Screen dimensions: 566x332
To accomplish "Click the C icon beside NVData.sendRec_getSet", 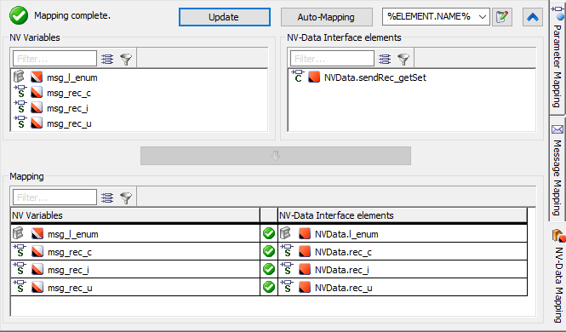I will 298,76.
